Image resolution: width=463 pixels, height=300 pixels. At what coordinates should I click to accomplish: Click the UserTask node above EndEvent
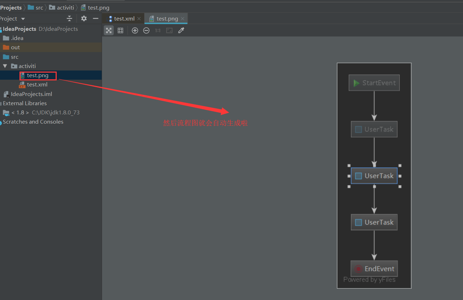pos(374,222)
